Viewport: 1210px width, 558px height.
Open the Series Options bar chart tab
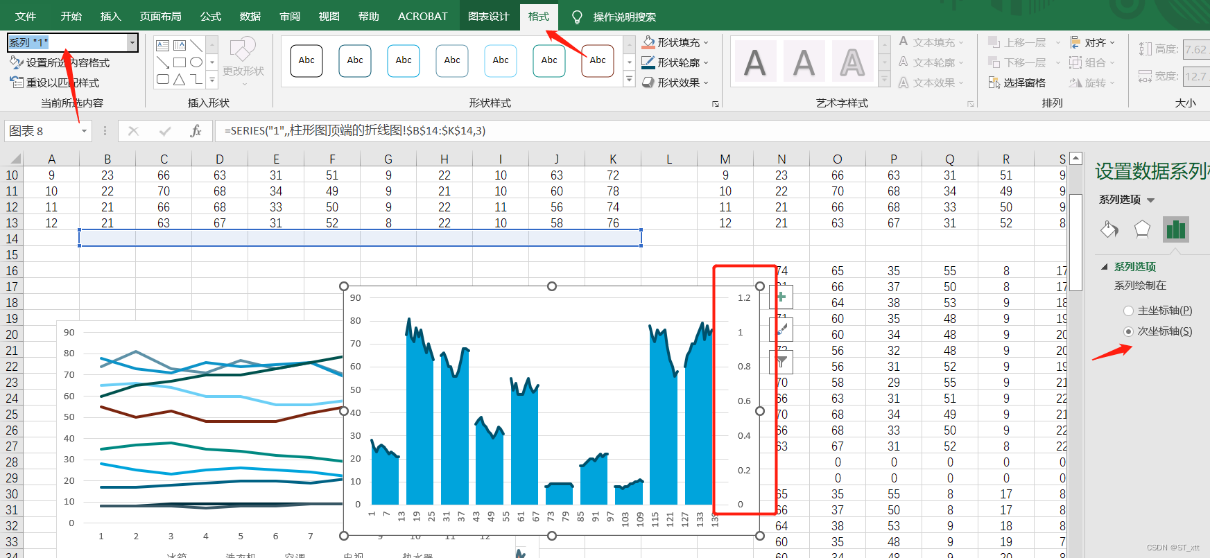[1175, 229]
